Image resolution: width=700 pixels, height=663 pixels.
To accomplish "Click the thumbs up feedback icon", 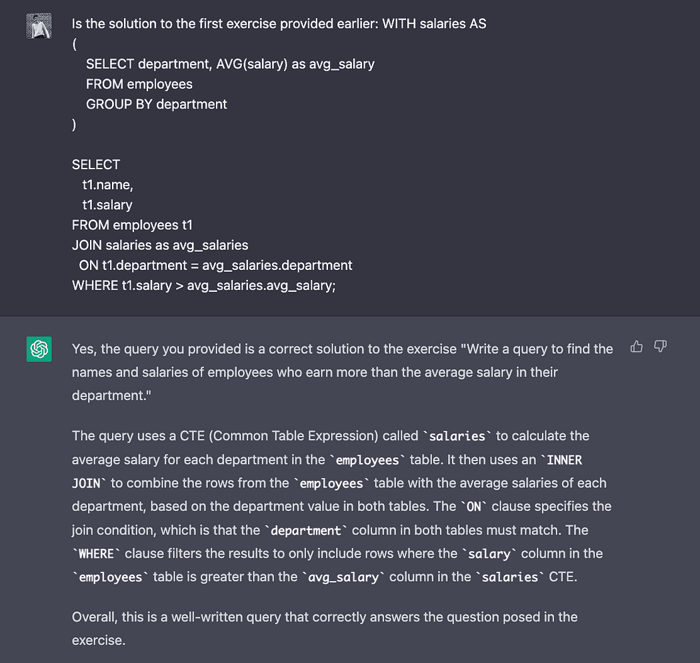I will pyautogui.click(x=637, y=346).
